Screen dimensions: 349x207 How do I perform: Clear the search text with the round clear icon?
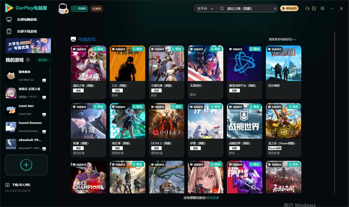[275, 9]
